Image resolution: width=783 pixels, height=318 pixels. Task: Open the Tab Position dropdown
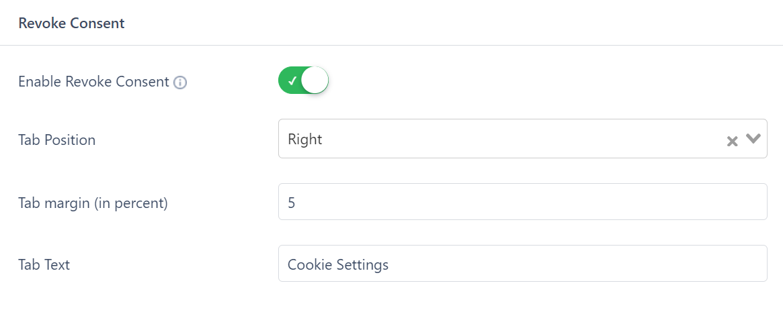click(x=522, y=139)
